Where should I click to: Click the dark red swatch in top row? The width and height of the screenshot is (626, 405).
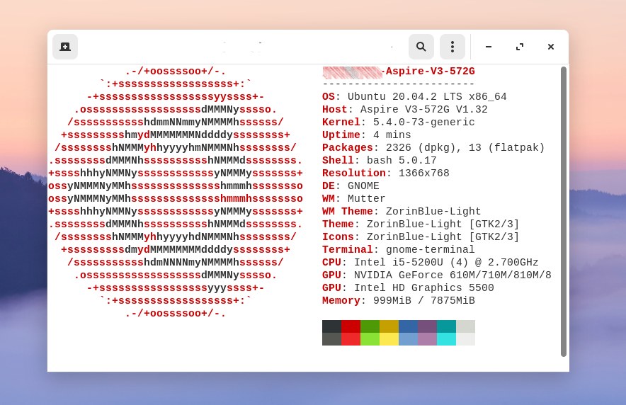[351, 326]
